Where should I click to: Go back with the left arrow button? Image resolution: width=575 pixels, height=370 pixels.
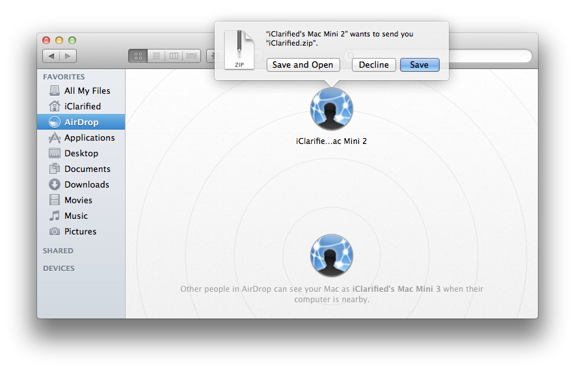click(x=51, y=56)
